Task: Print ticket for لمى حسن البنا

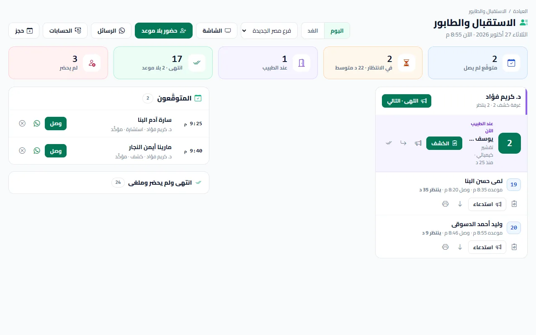Action: (445, 204)
